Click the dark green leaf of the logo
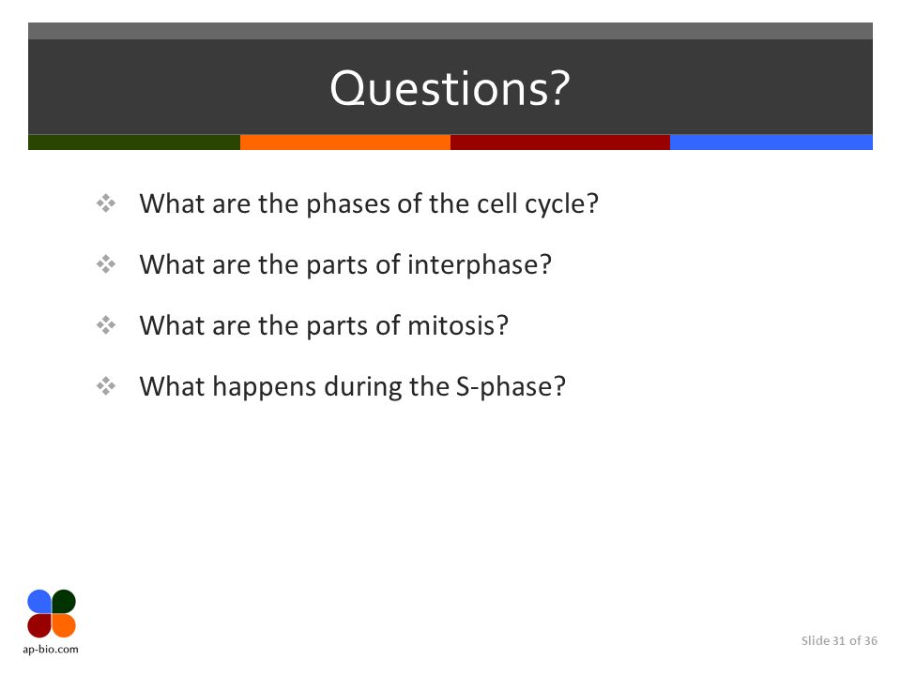 point(64,601)
